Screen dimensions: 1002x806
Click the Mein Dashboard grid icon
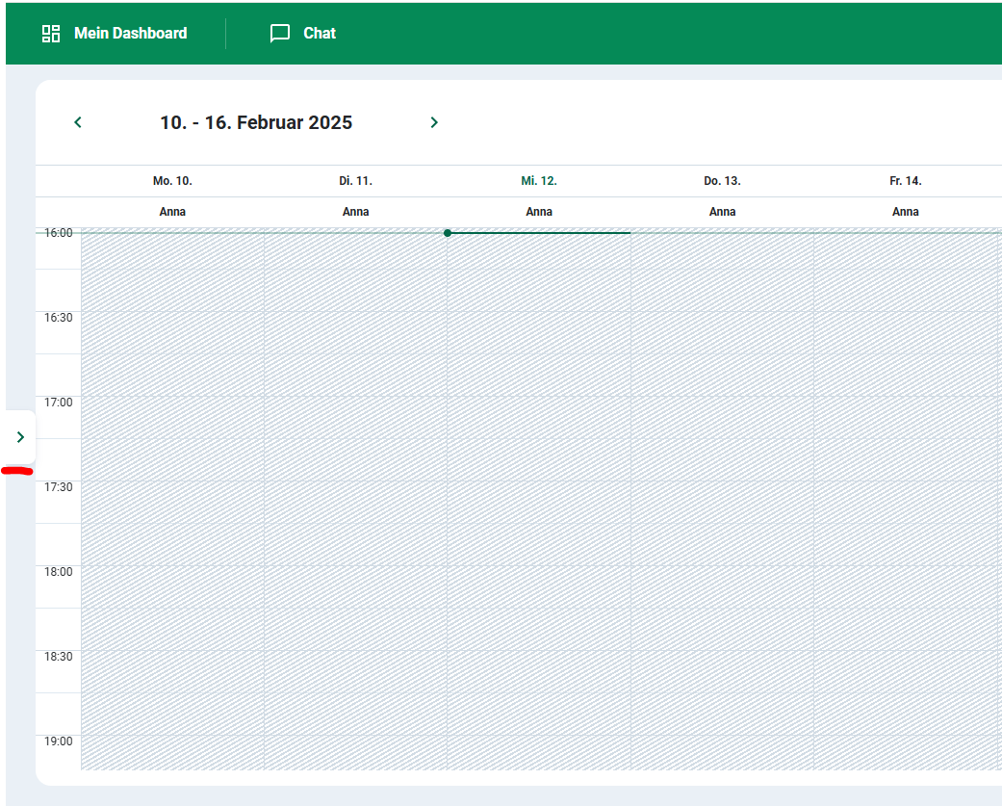point(50,34)
